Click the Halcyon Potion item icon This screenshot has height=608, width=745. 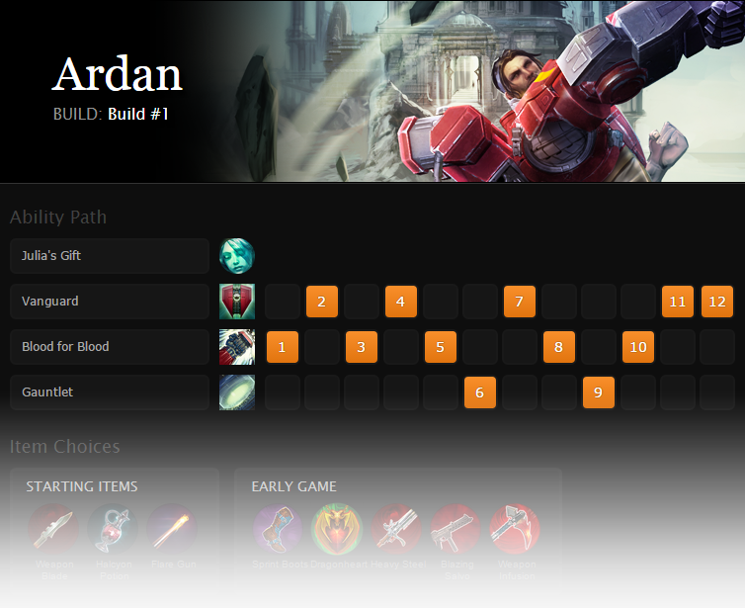pos(113,529)
